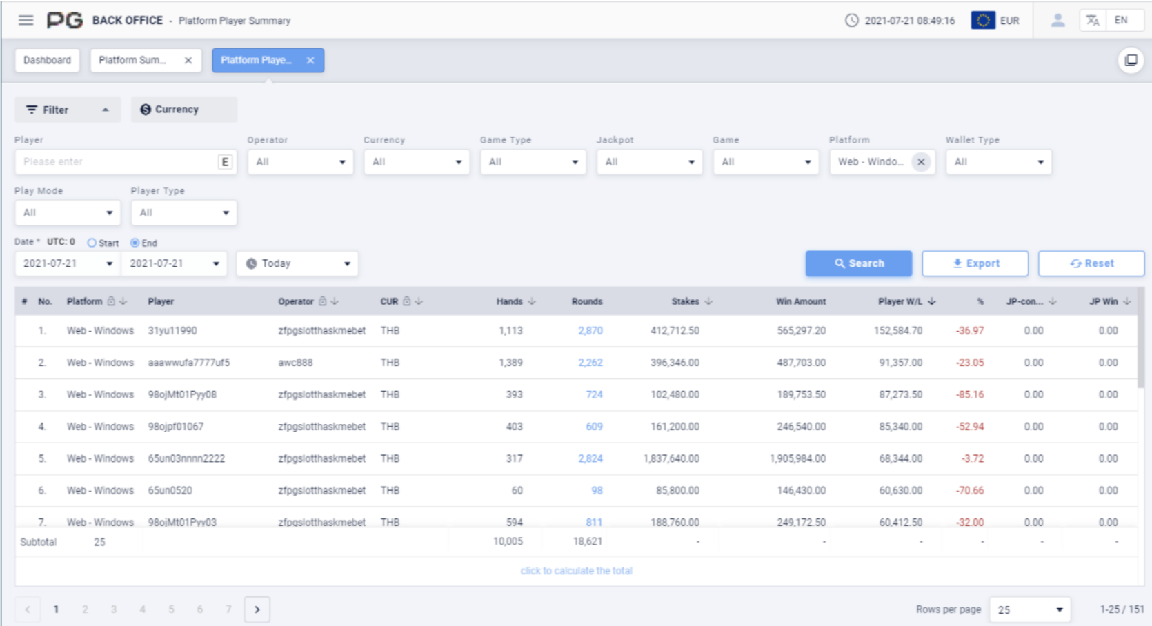Open the Today date range dropdown
1152x626 pixels.
coord(297,263)
